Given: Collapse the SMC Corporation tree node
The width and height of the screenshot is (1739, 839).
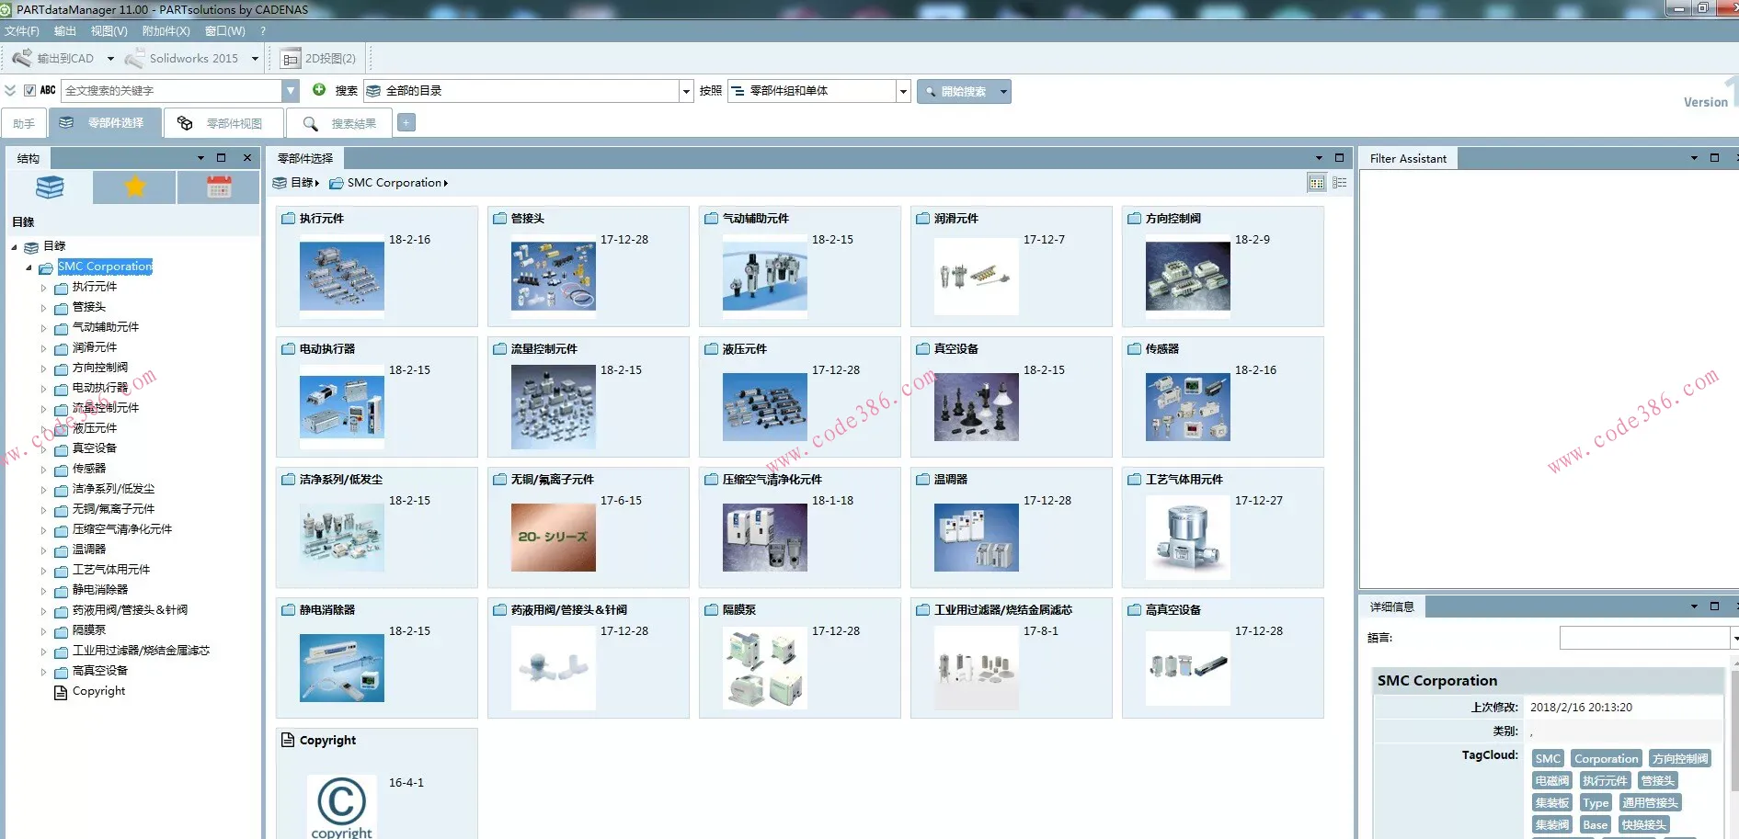Looking at the screenshot, I should click(x=29, y=267).
